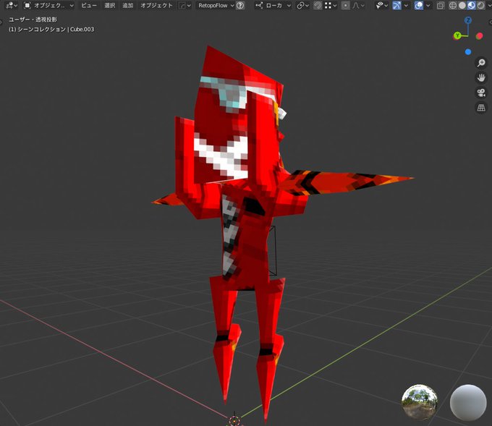The width and height of the screenshot is (492, 426).
Task: Open the オブジェクト (Object) menu
Action: [x=156, y=5]
